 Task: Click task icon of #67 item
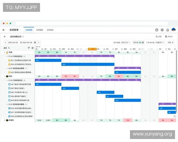tap(9, 88)
